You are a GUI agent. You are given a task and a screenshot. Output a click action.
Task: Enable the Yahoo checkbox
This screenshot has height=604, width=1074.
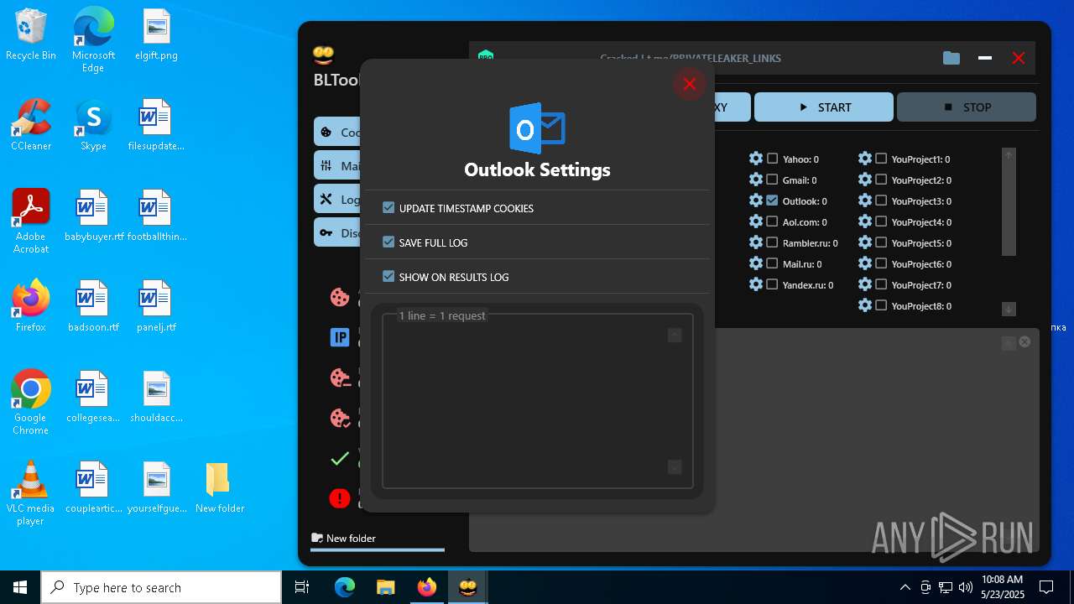point(772,159)
